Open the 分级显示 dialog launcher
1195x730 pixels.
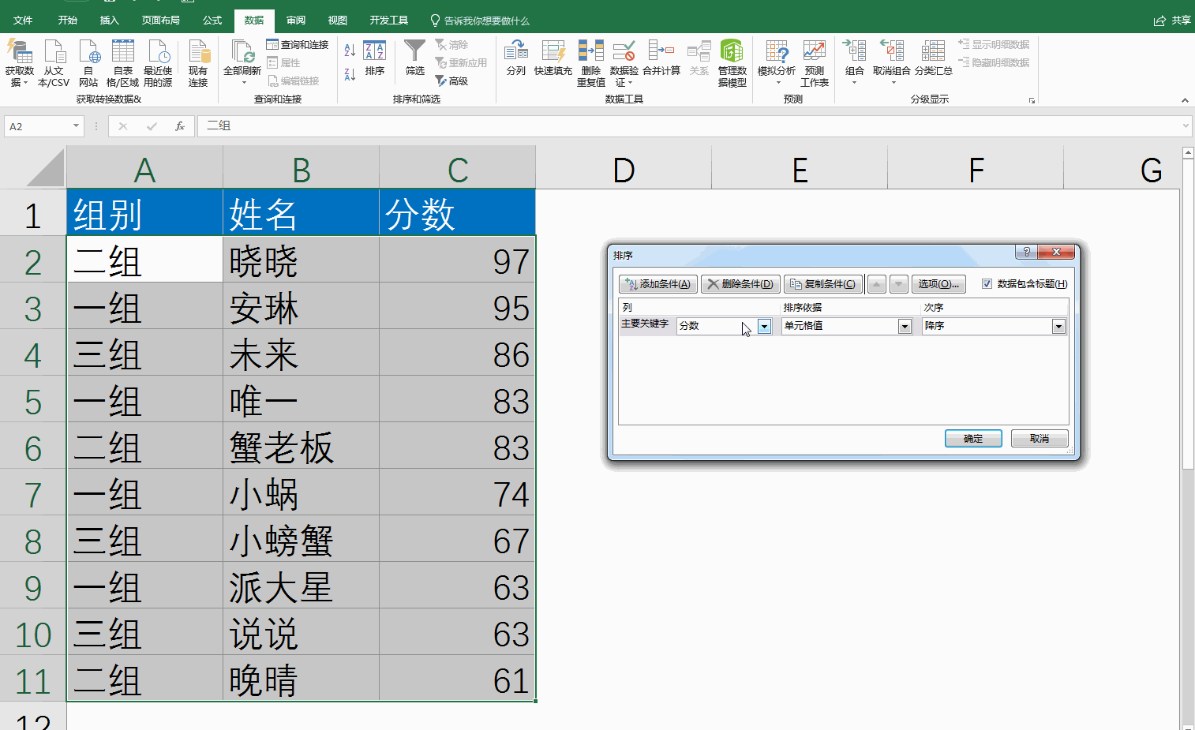(1032, 101)
